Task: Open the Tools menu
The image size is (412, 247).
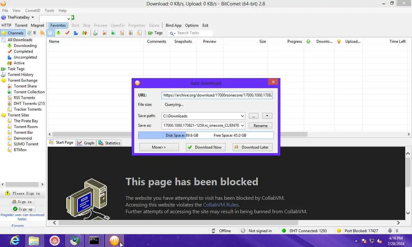Action: (x=49, y=11)
